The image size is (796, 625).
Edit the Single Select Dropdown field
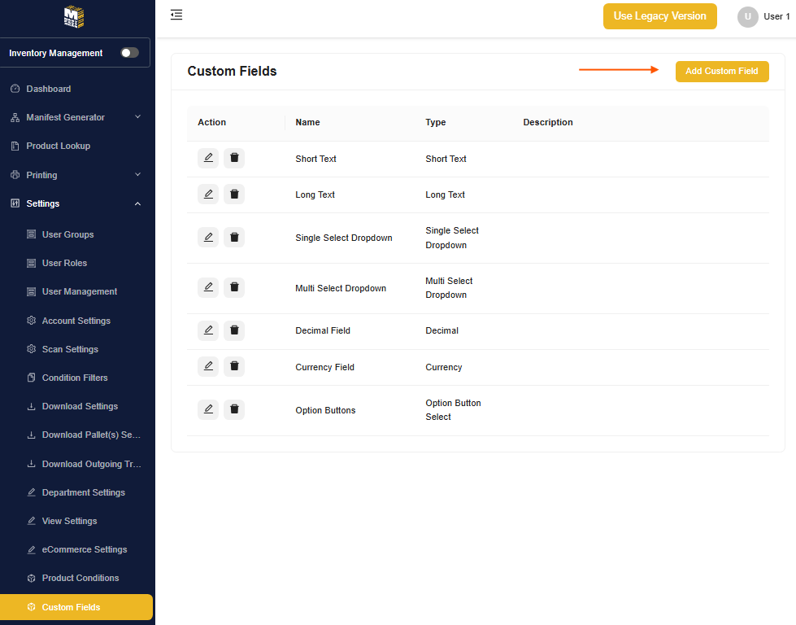[208, 238]
